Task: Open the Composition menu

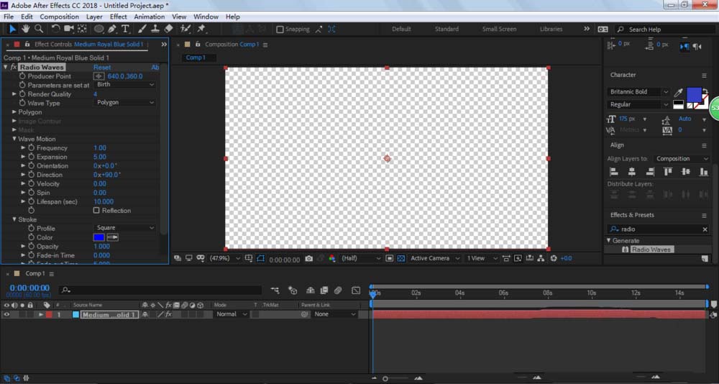Action: tap(59, 17)
